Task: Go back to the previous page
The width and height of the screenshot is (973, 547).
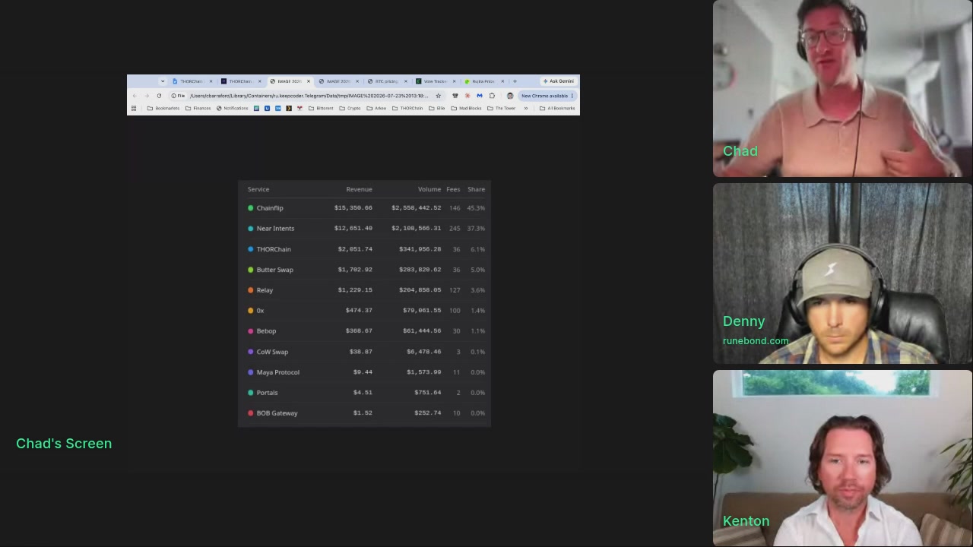Action: click(135, 96)
